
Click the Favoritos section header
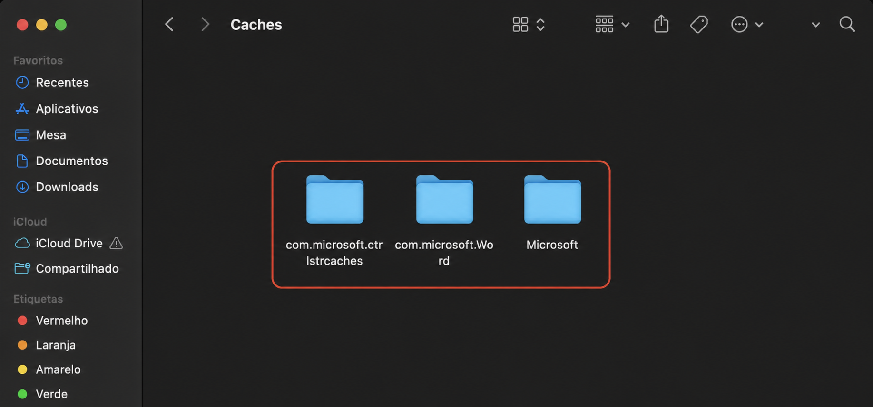[x=38, y=60]
